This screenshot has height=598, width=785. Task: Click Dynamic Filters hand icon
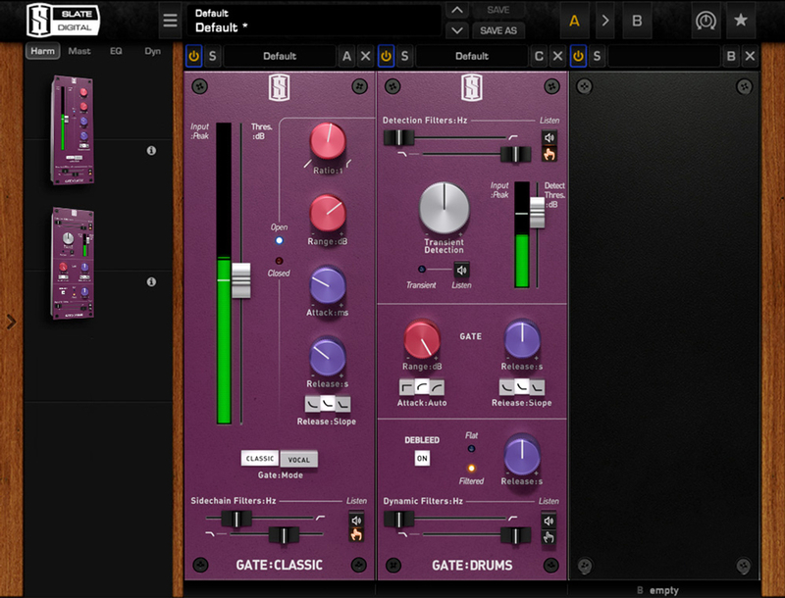click(549, 537)
